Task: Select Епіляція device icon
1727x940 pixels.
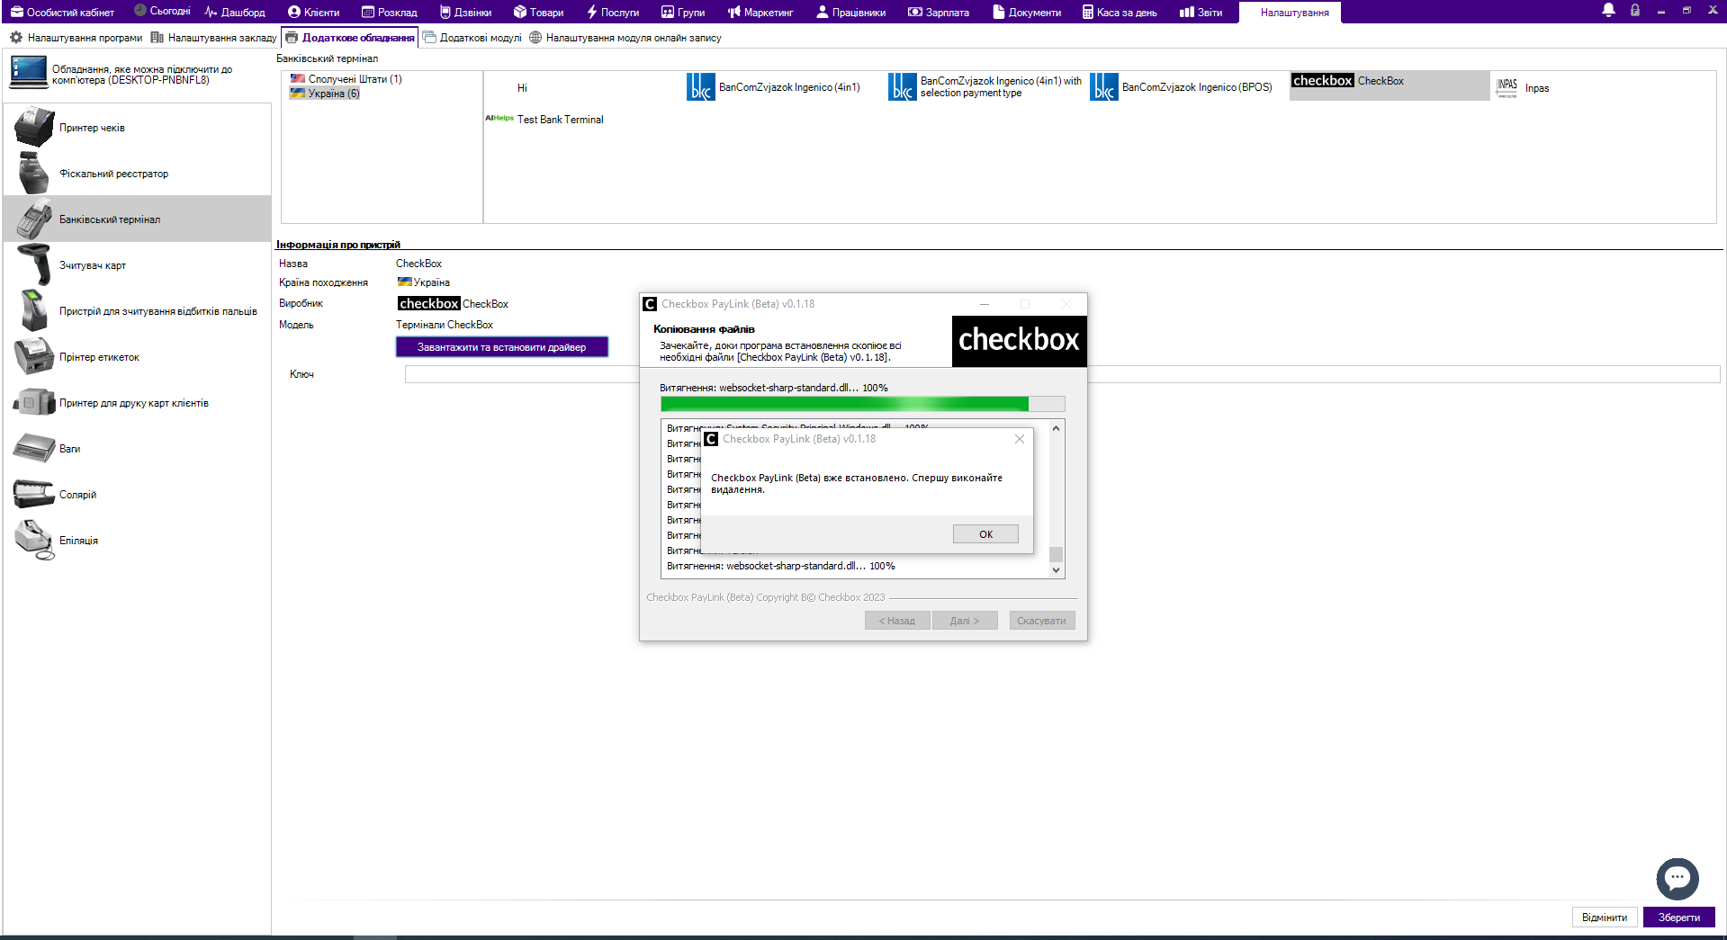Action: point(34,540)
